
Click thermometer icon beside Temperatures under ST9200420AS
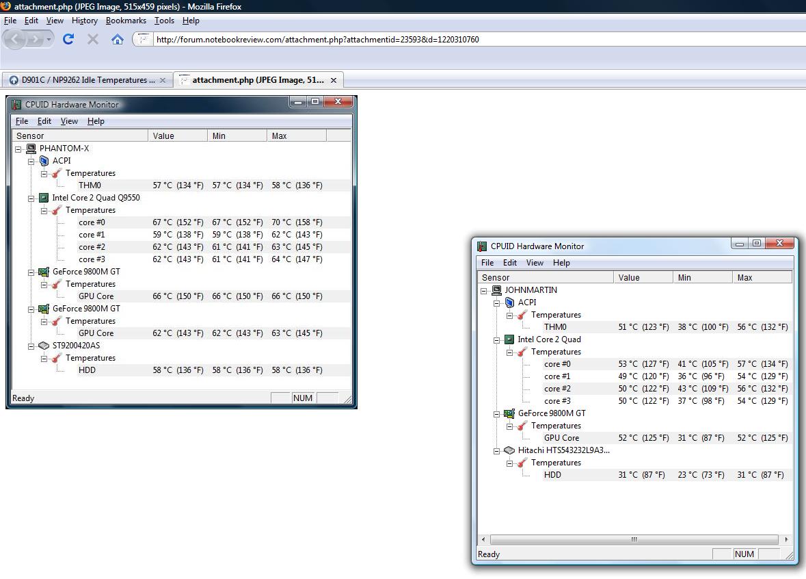pos(57,358)
